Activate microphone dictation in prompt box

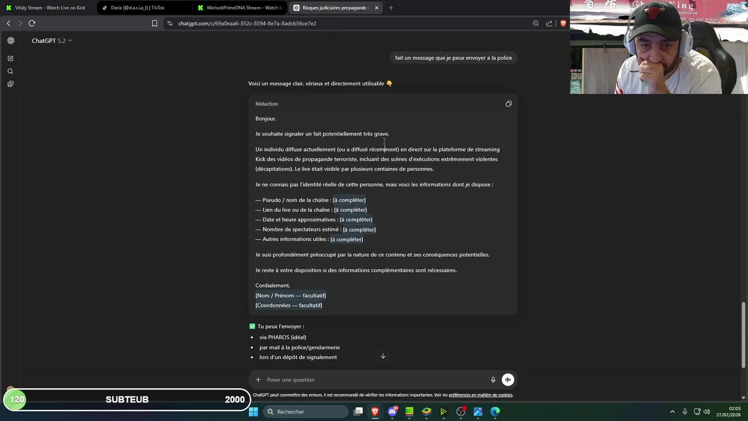[493, 379]
